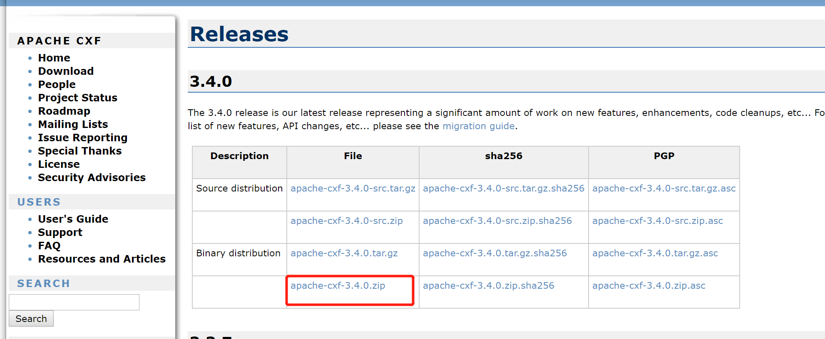Download apache-cxf-3.4.0.tar.gz binary
The image size is (825, 339).
(344, 253)
